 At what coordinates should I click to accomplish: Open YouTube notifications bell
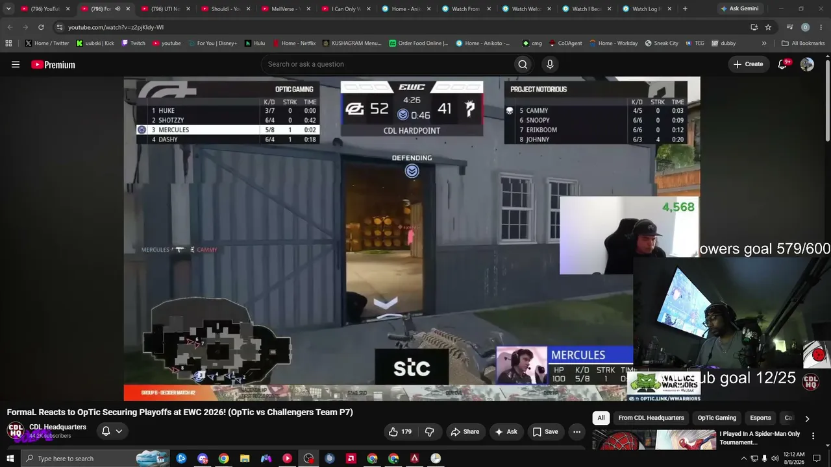tap(783, 64)
